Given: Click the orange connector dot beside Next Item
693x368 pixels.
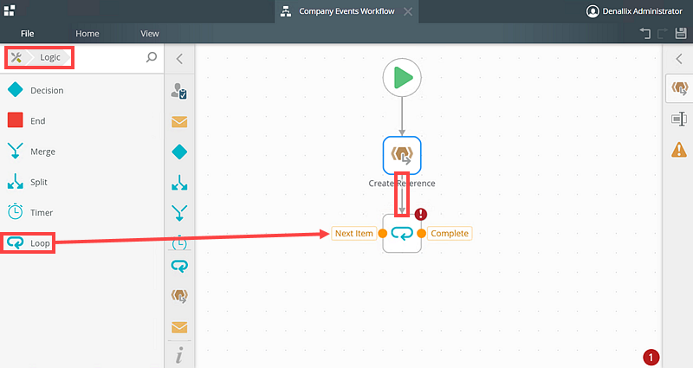Looking at the screenshot, I should click(x=383, y=233).
